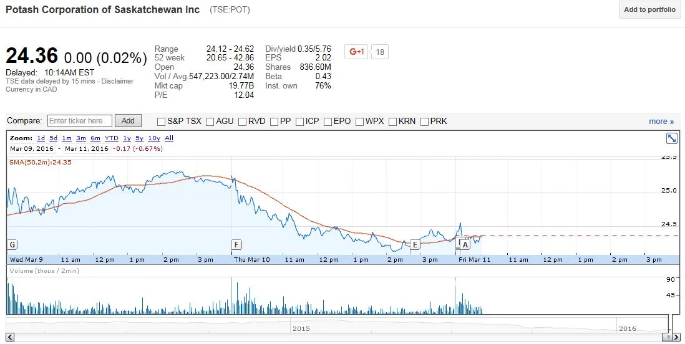Check the ICP compare box
The image size is (685, 344).
(299, 122)
